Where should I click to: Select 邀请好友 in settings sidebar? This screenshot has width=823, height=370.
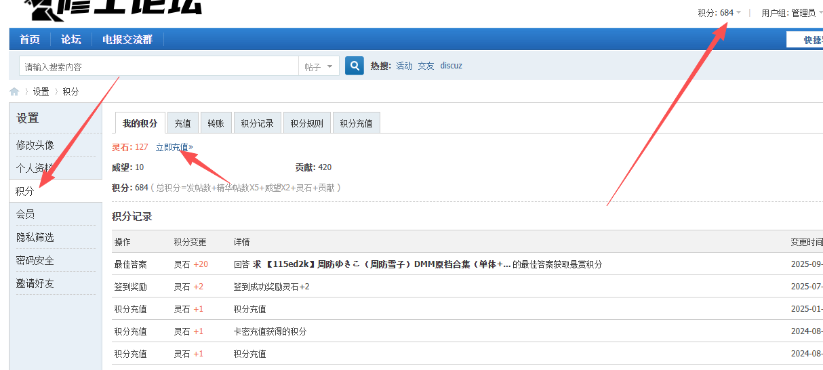coord(35,283)
